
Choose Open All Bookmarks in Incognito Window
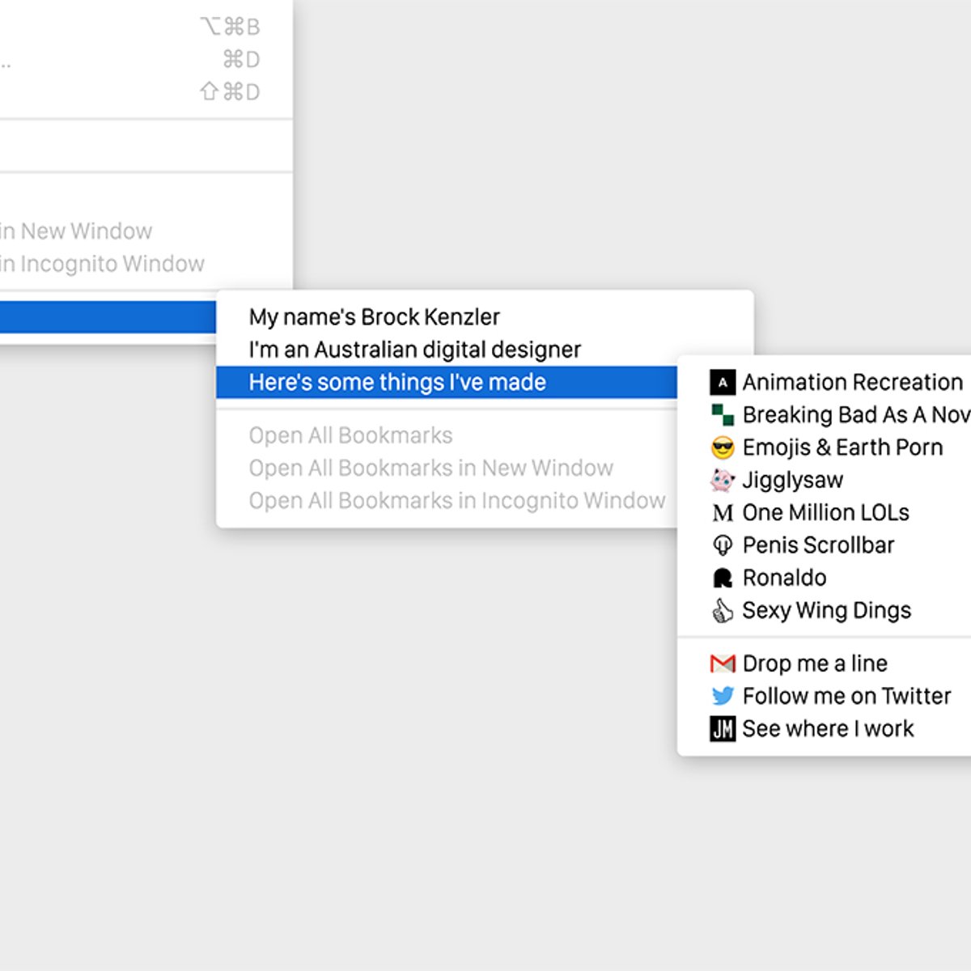pos(456,501)
